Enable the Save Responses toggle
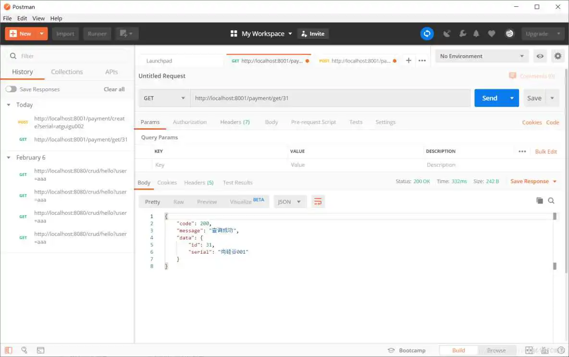The image size is (569, 357). coord(11,89)
